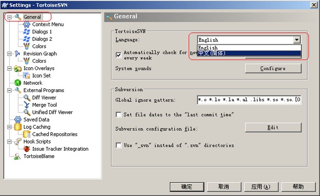Select the Network tree label

pyautogui.click(x=33, y=83)
